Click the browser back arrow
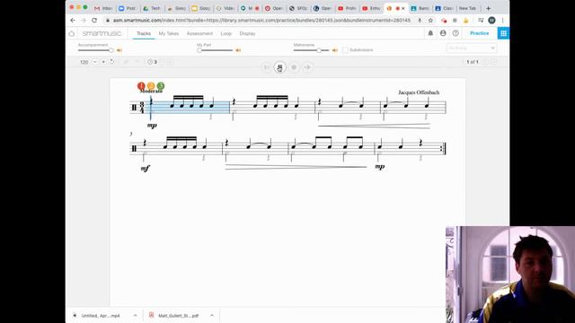This screenshot has width=575, height=323. [73, 20]
